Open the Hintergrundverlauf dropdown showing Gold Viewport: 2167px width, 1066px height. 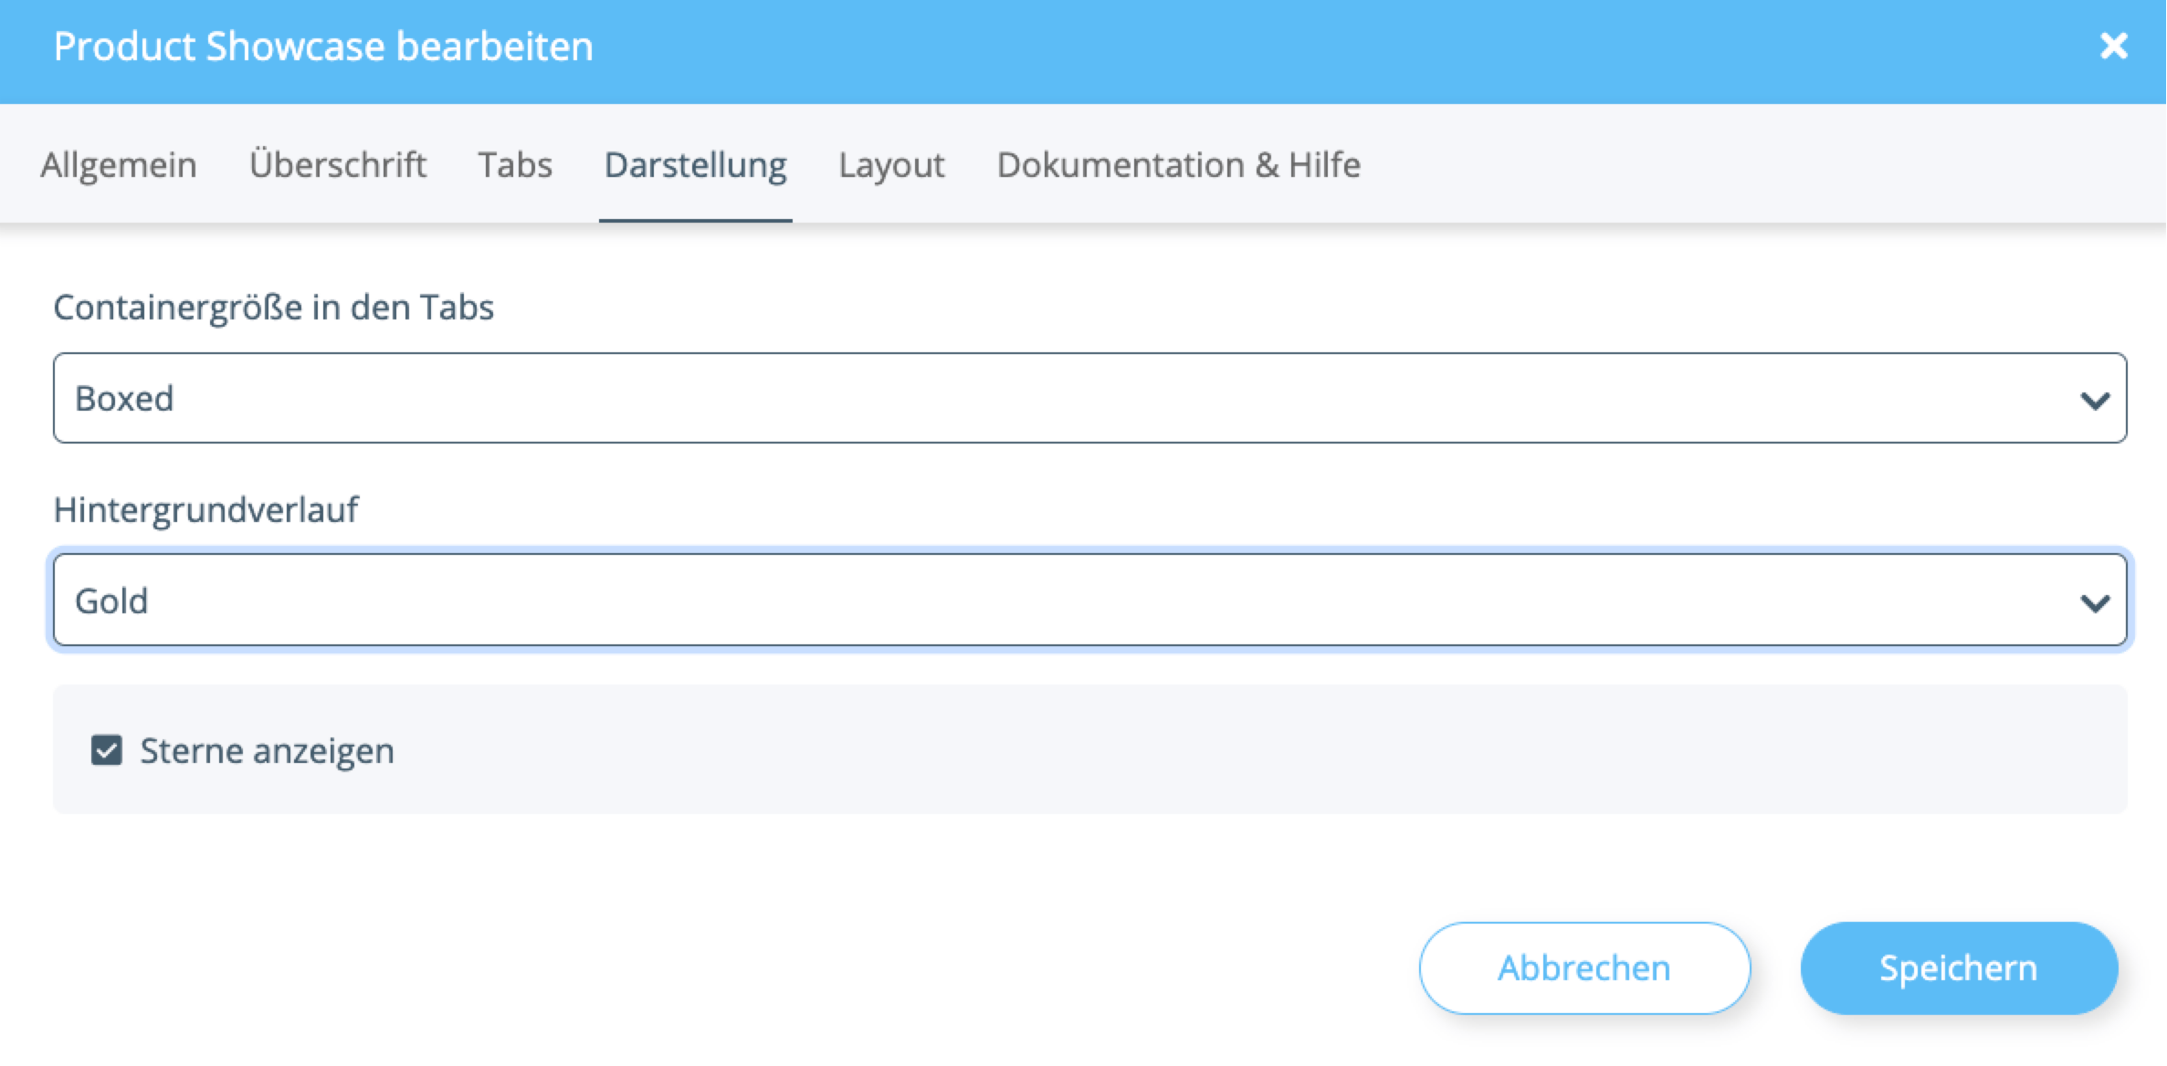tap(1090, 600)
